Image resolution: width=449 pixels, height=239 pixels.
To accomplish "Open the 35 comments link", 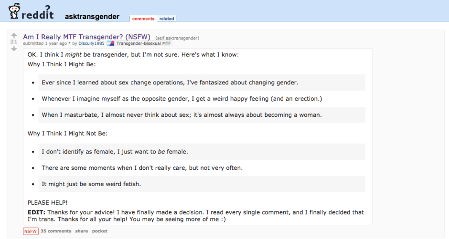I will [x=56, y=231].
